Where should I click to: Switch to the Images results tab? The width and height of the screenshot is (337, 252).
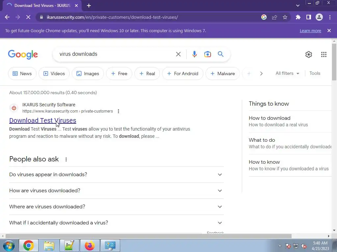point(88,73)
